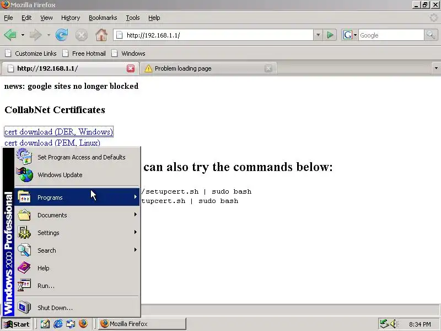Screen dimensions: 441x331
Task: Select Shut Down... in Start menu
Action: click(x=77, y=308)
